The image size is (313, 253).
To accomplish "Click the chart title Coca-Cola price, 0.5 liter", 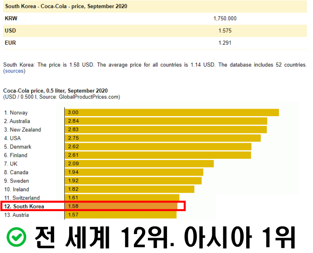I will pos(55,91).
